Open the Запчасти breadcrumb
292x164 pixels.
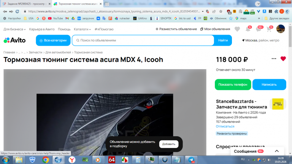35,53
